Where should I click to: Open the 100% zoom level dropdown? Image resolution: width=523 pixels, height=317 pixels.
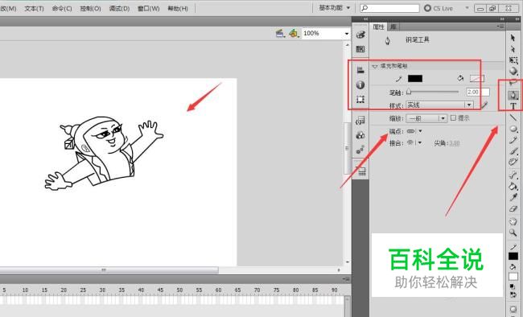click(326, 33)
